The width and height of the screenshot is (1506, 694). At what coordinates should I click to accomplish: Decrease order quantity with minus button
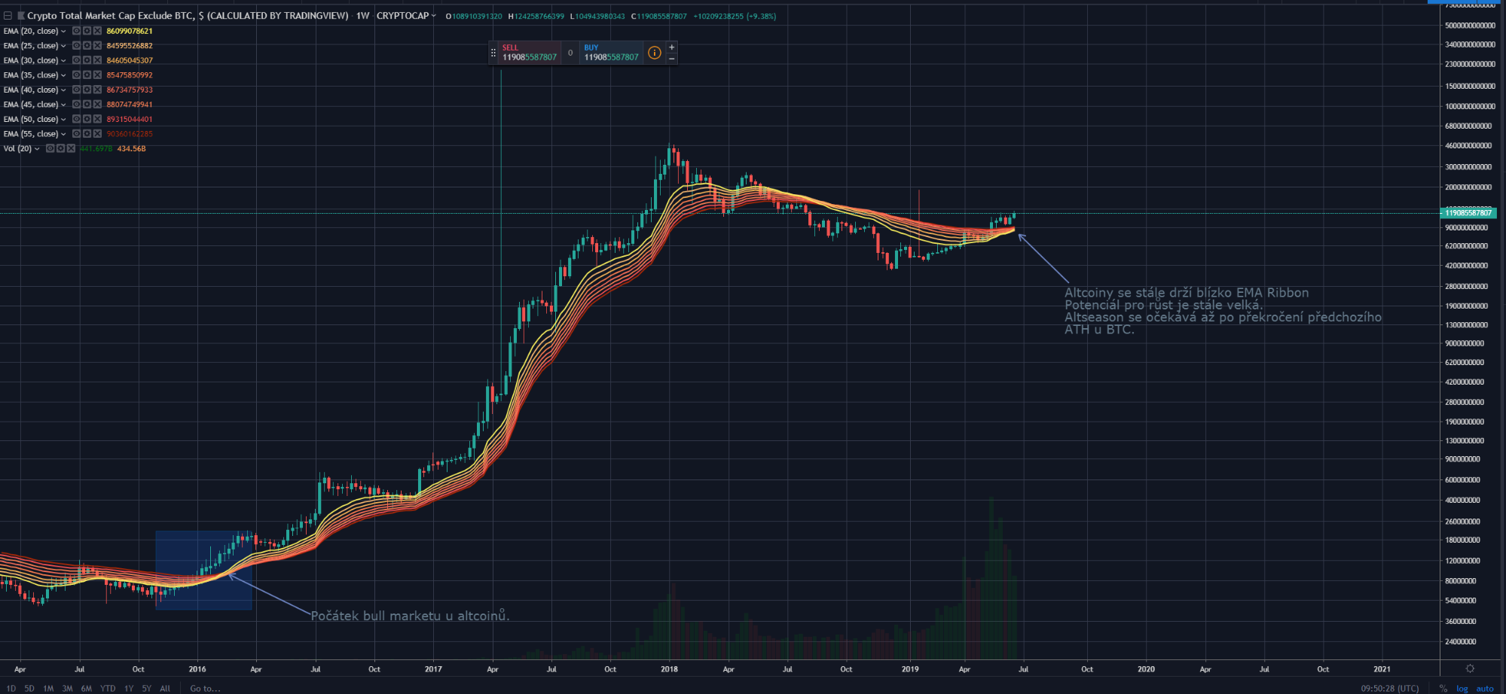[x=672, y=59]
